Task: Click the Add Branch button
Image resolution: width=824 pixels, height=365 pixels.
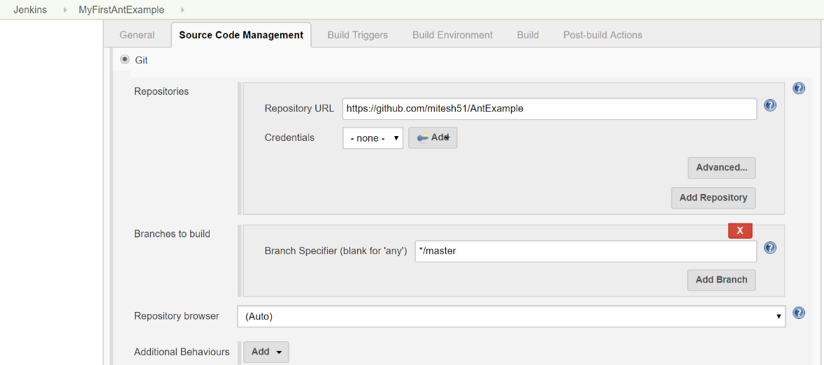Action: click(721, 280)
